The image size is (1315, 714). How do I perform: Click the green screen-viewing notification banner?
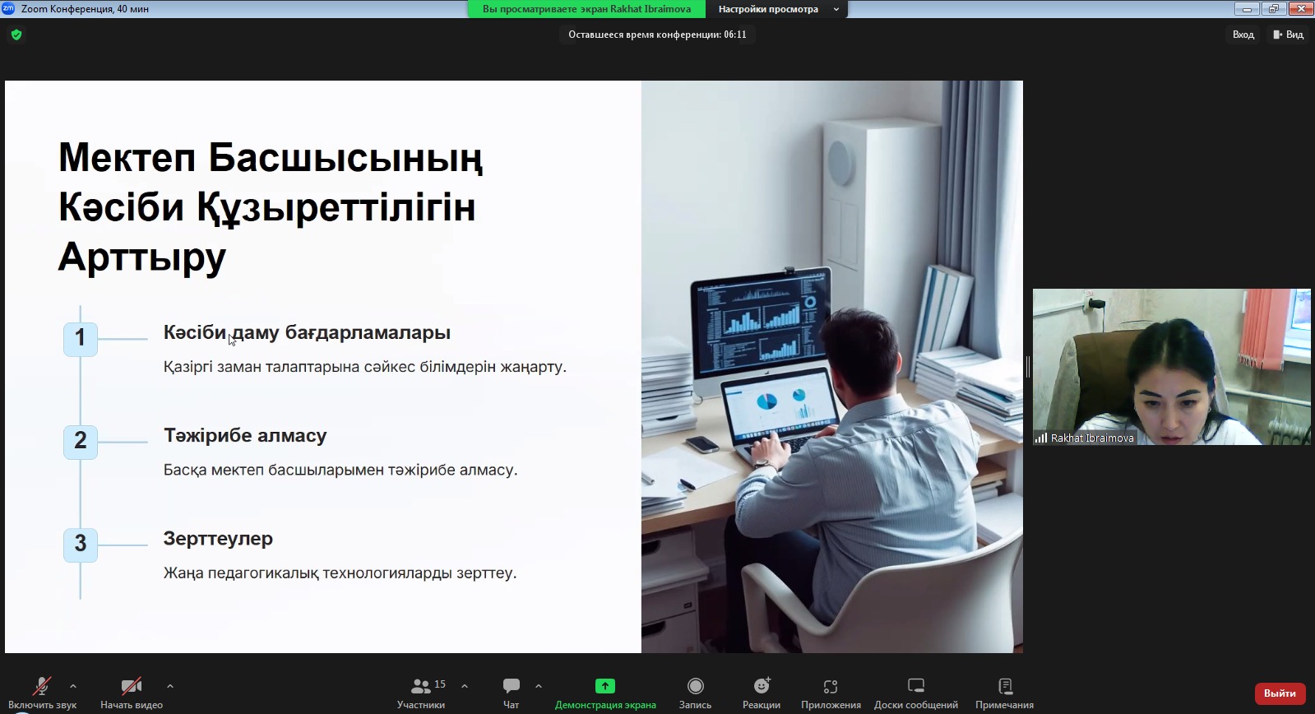coord(586,9)
